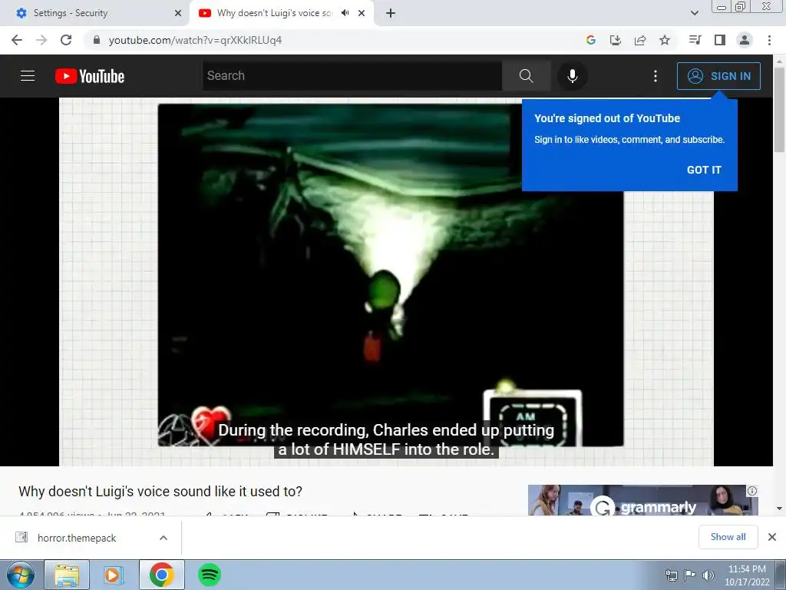Click the SIGN IN button

point(718,76)
